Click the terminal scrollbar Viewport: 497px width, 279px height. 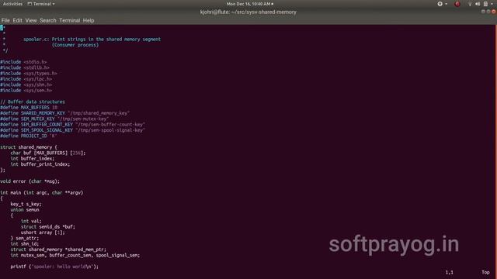(x=495, y=152)
